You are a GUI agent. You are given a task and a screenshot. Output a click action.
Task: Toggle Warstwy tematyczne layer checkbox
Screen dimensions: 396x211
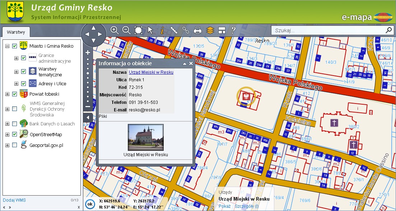click(23, 72)
